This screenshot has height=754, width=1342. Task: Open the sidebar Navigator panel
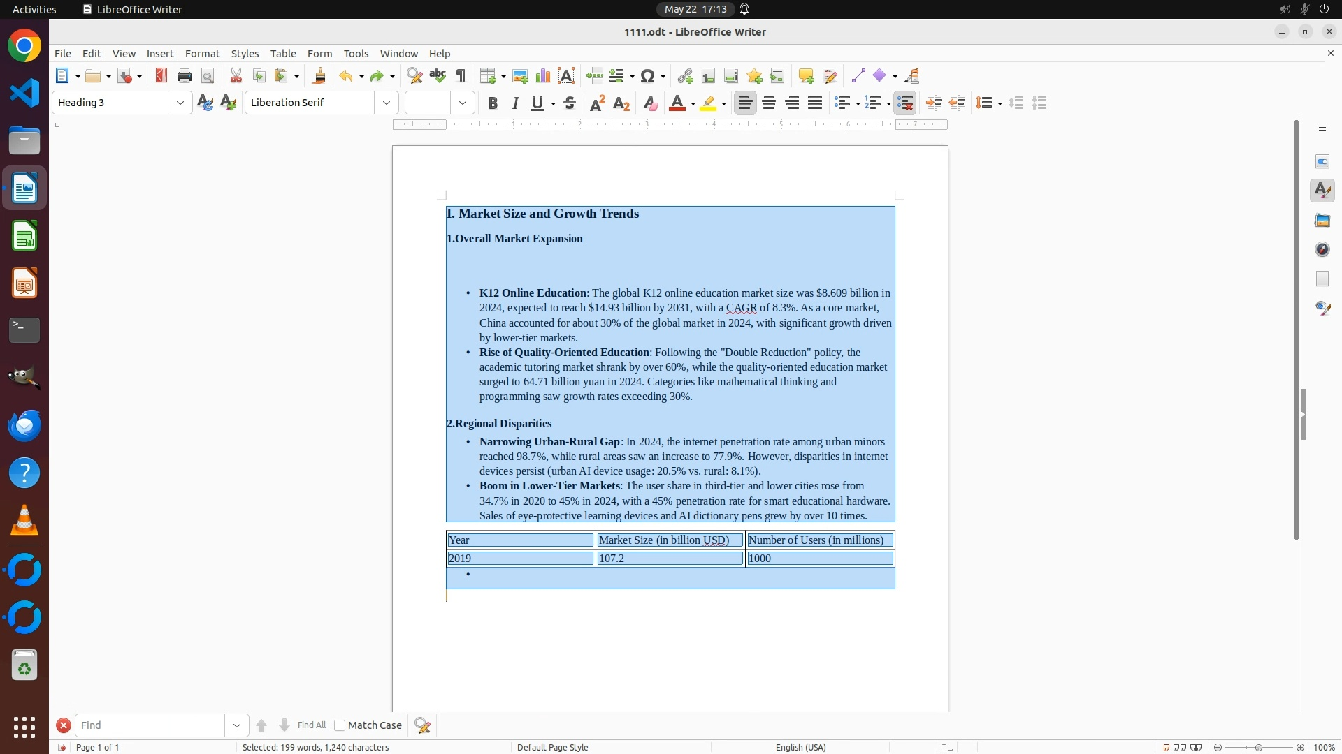1322,250
